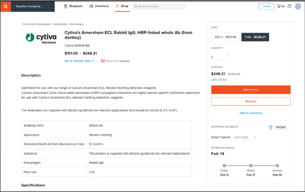Click the shipping location pin icon
305x192 pixels.
click(271, 127)
